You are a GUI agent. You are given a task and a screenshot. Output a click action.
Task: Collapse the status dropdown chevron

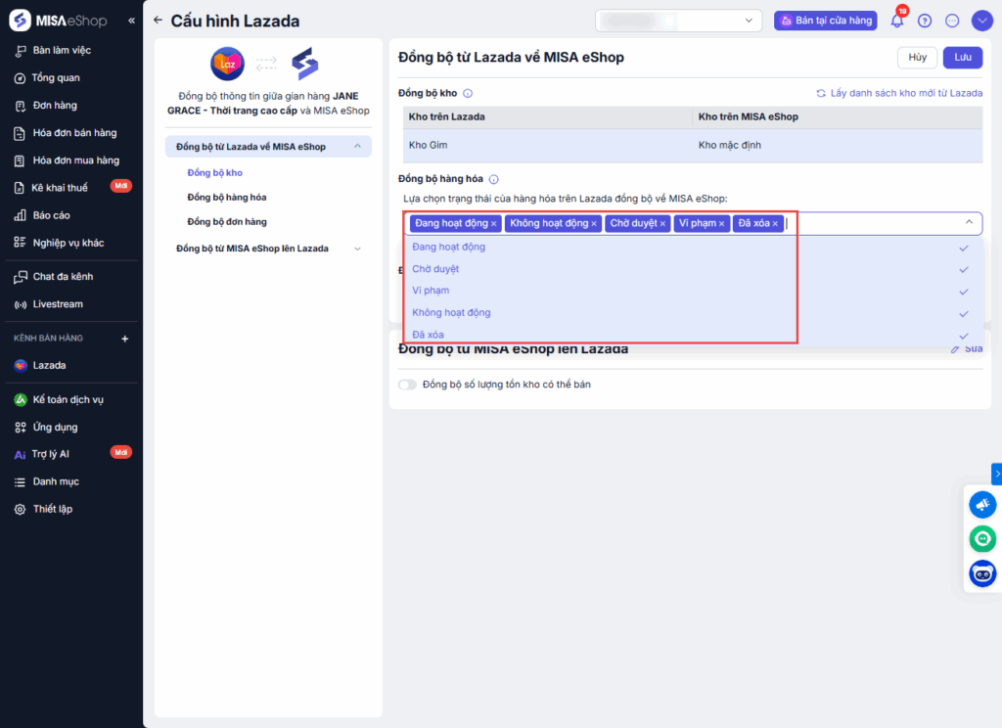point(969,222)
